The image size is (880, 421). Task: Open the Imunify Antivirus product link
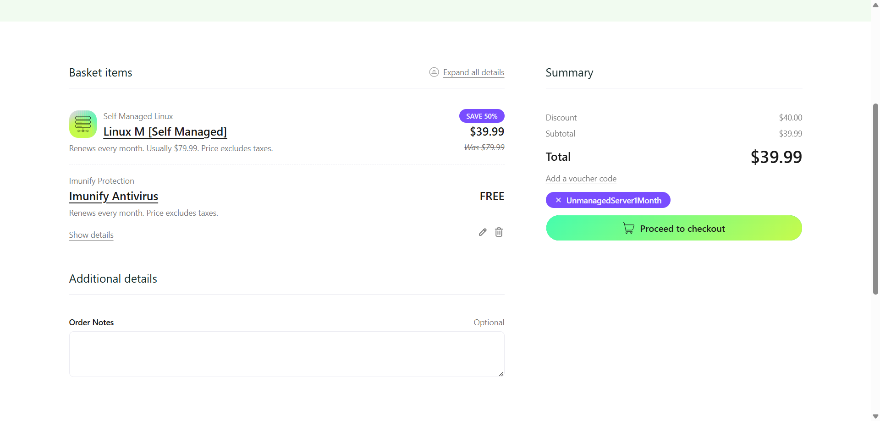tap(114, 197)
